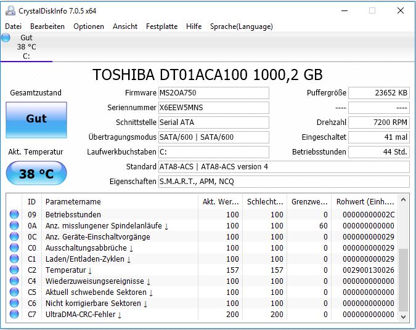
Task: Select the Laden/Entladen-Zyklen parameter
Action: (x=88, y=259)
